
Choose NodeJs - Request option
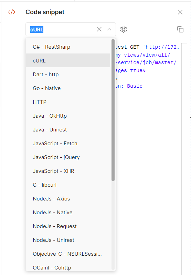[x=68, y=226]
